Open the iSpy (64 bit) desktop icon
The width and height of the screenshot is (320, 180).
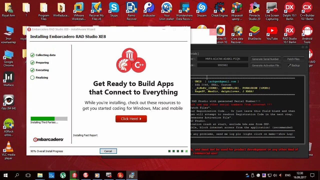[x=8, y=102]
